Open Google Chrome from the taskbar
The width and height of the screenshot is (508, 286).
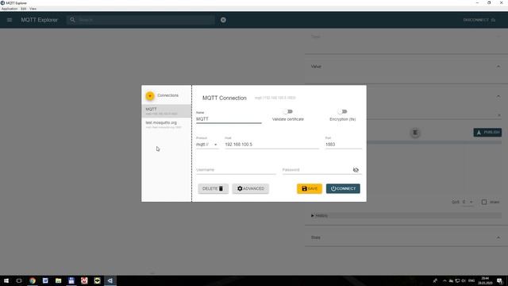tap(32, 280)
